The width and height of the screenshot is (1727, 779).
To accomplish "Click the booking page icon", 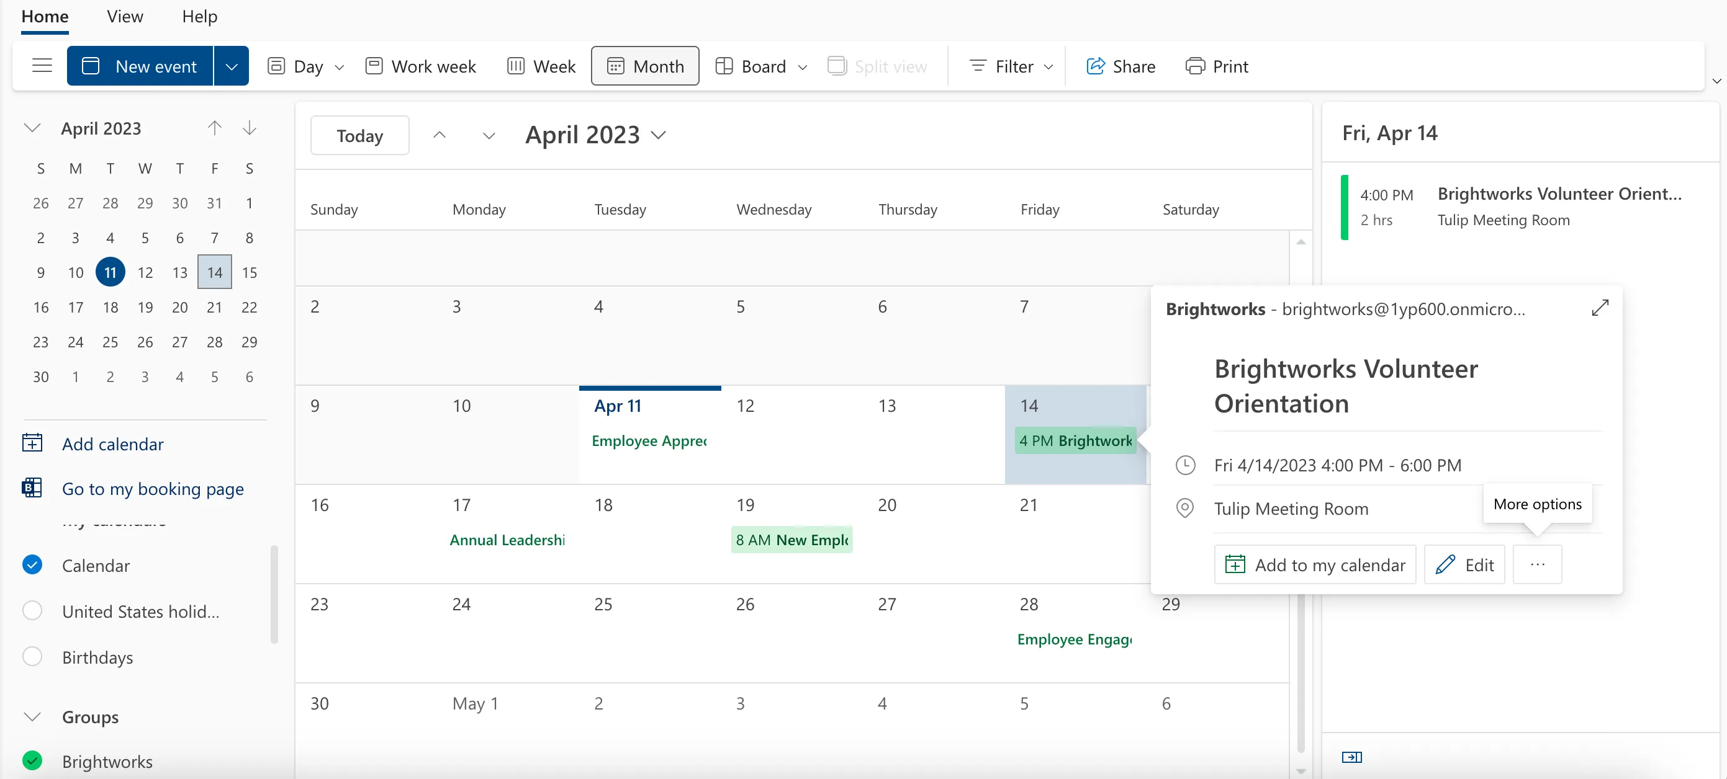I will (x=32, y=487).
